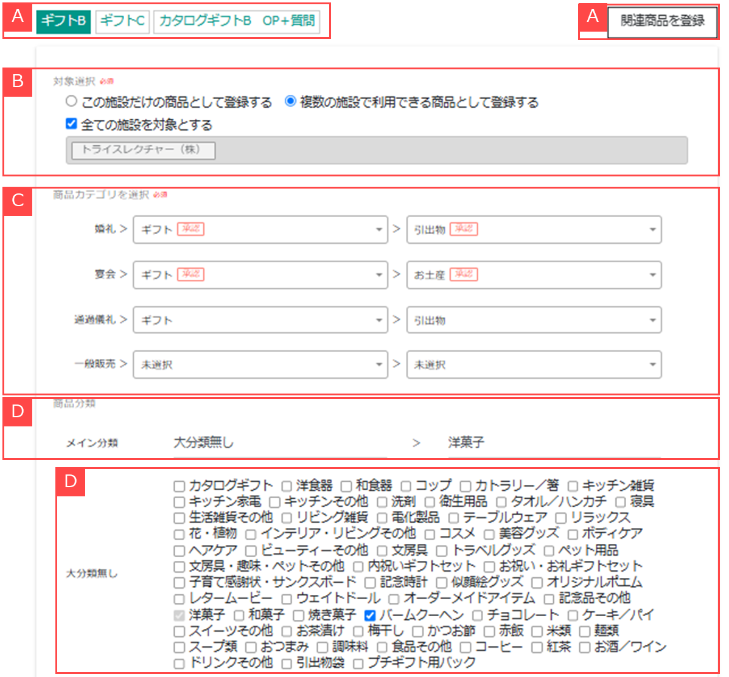Viewport: 729px width, 677px height.
Task: Uncheck 全ての施設を対象とする checkbox
Action: [x=72, y=124]
